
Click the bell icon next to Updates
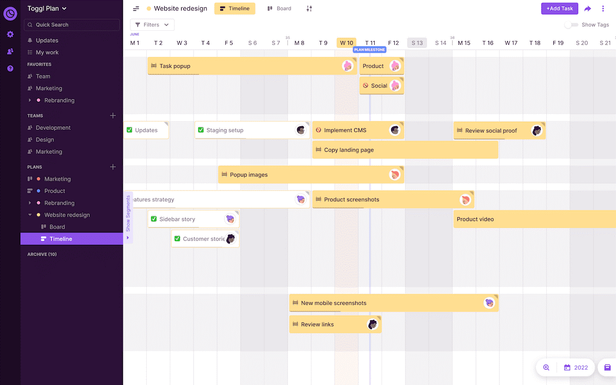coord(30,41)
